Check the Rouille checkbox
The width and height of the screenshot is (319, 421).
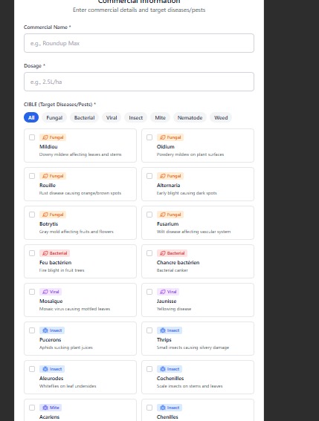[32, 176]
